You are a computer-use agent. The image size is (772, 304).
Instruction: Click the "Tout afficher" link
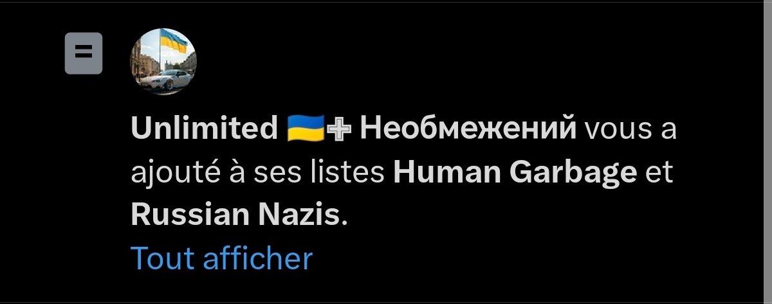click(221, 258)
